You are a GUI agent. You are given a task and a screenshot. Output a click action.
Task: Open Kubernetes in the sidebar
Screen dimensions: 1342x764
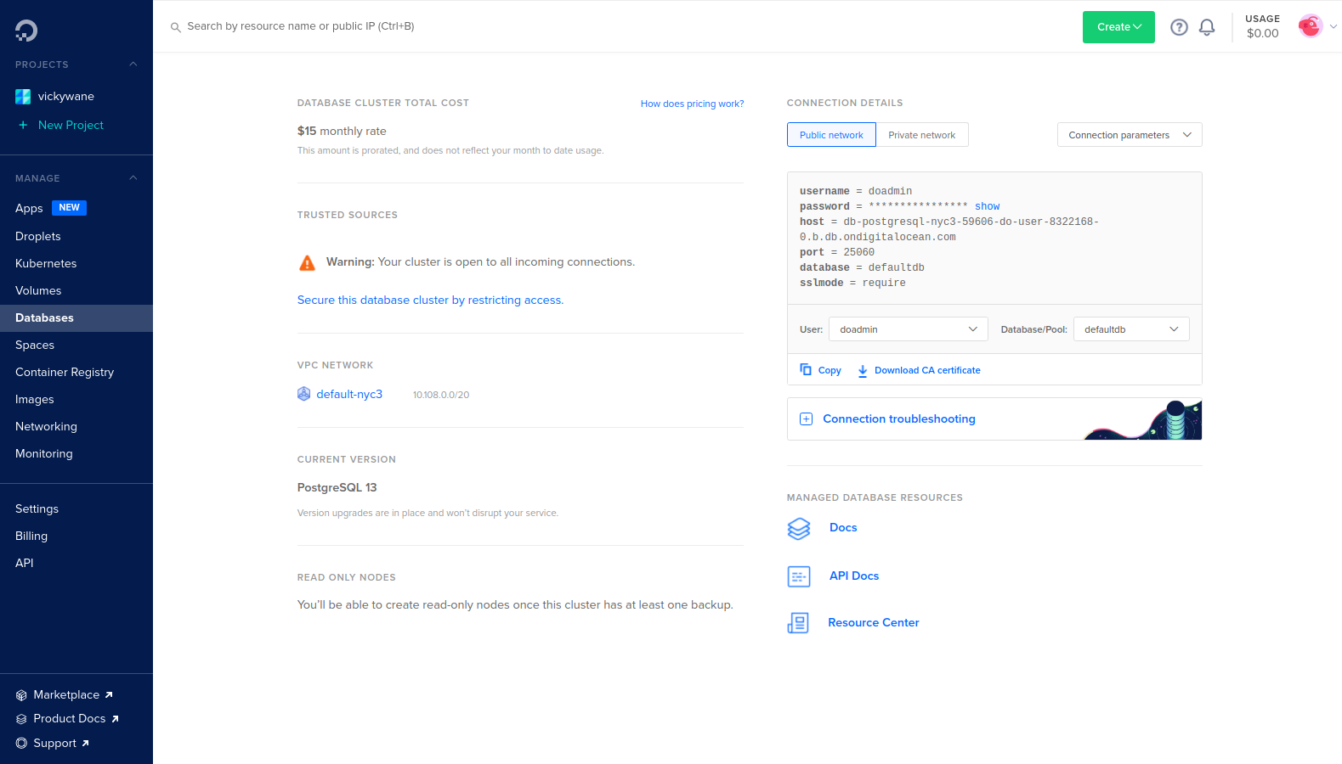click(46, 264)
